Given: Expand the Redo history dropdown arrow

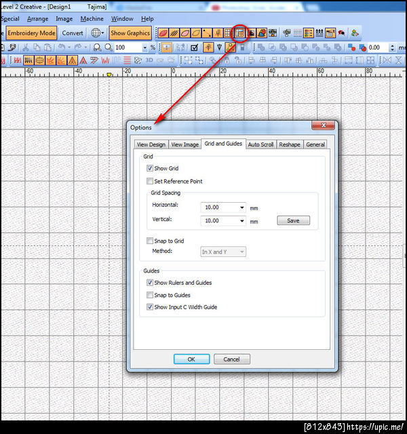Looking at the screenshot, I should (x=85, y=47).
